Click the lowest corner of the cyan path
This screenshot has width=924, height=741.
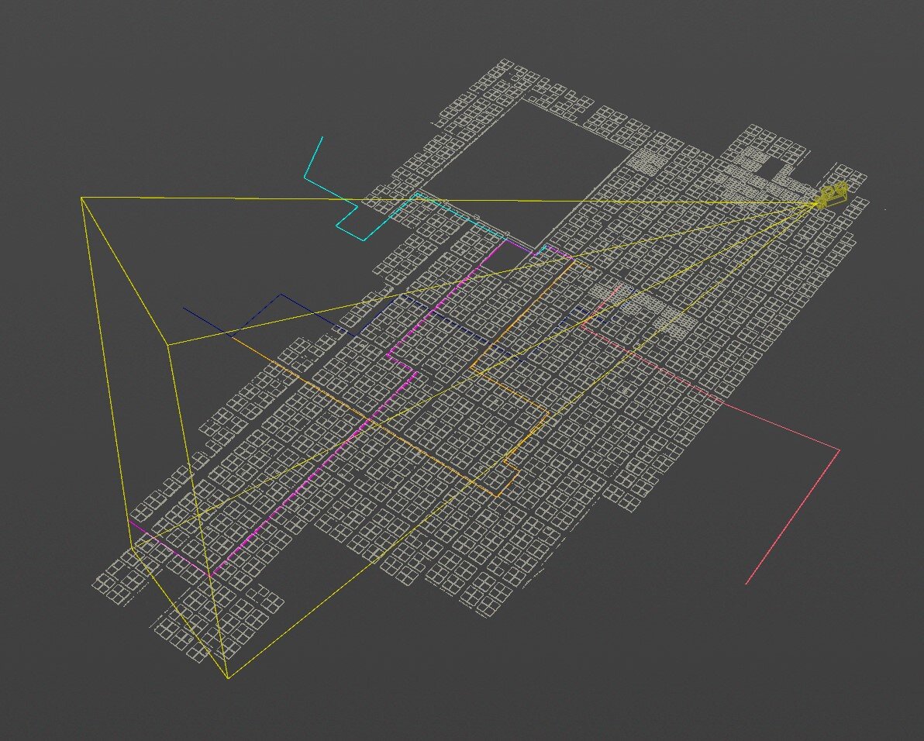[364, 240]
